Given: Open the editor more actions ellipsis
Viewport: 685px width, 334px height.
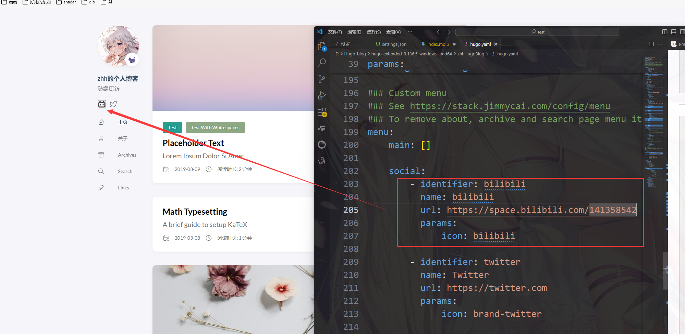Looking at the screenshot, I should tap(660, 44).
